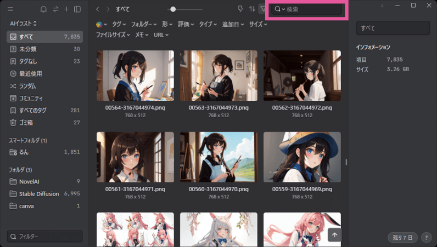
Task: Open the 評価 filter dropdown
Action: 186,25
